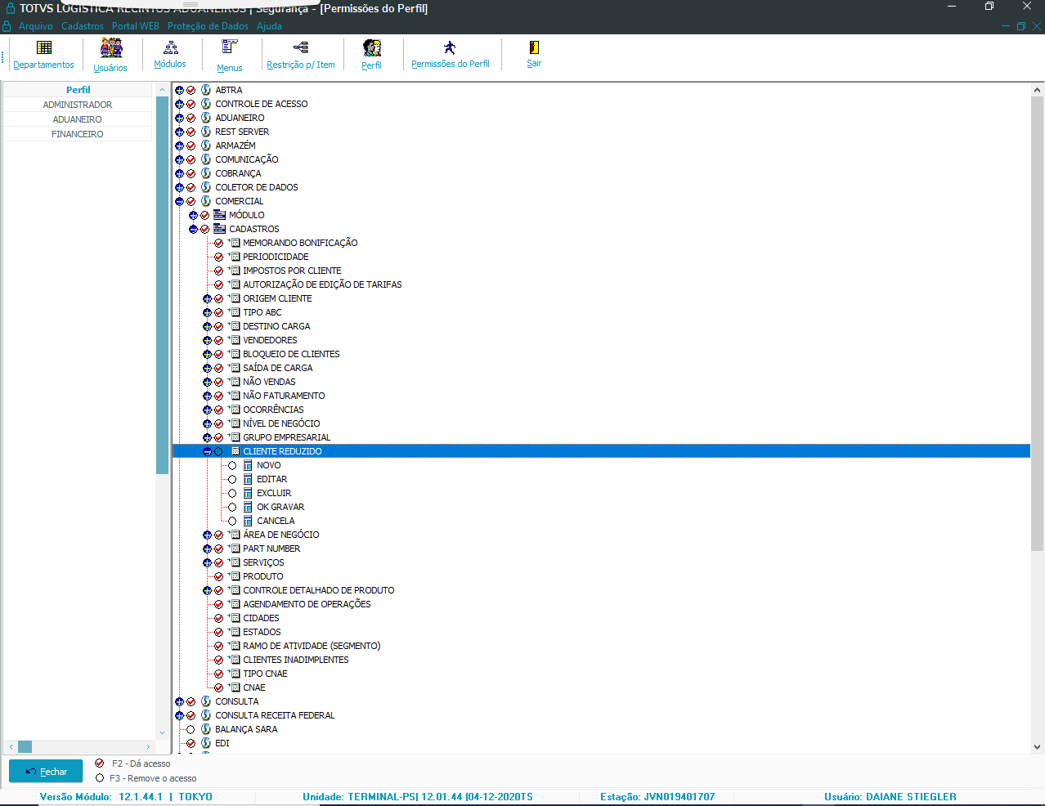
Task: Toggle access circle for CANCELA
Action: [x=232, y=522]
